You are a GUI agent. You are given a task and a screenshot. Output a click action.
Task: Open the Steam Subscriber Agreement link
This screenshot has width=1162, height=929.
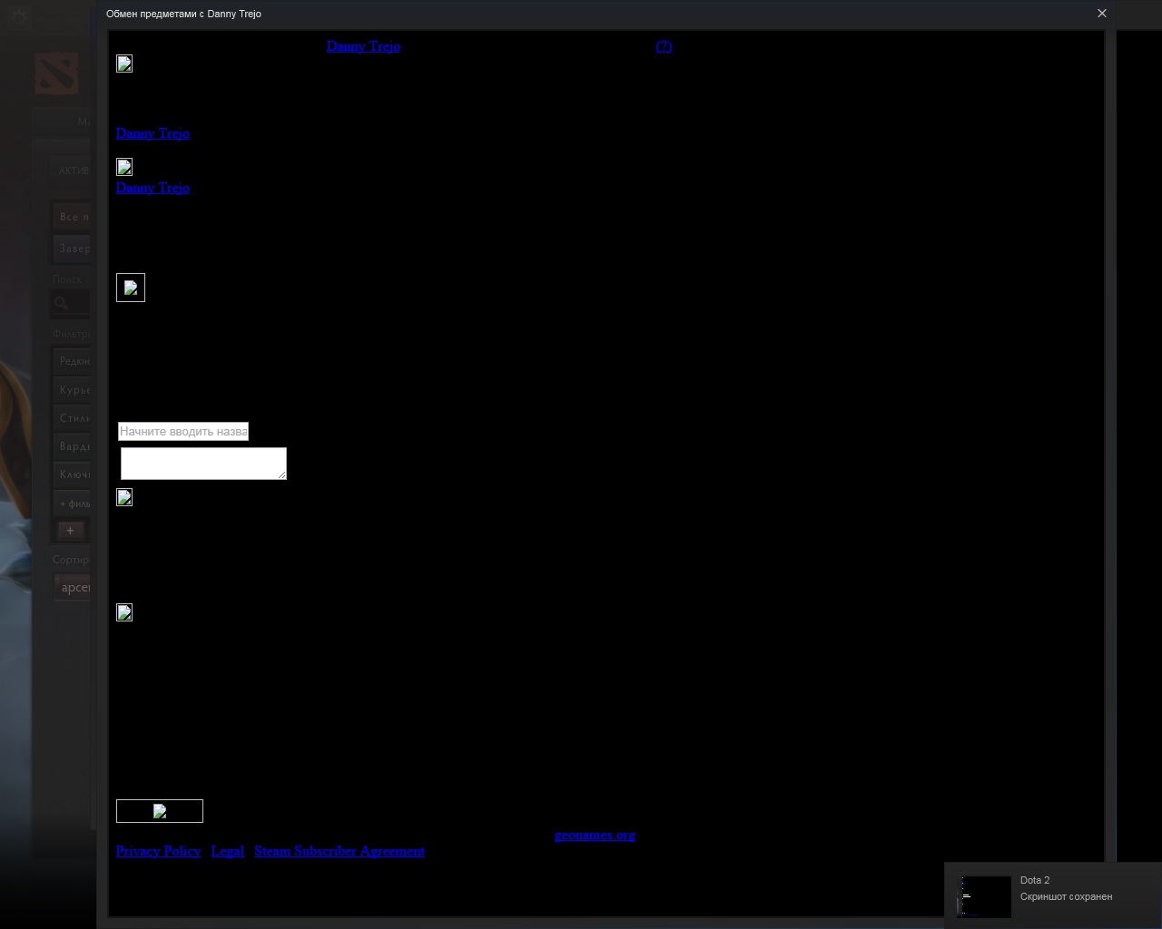click(340, 851)
